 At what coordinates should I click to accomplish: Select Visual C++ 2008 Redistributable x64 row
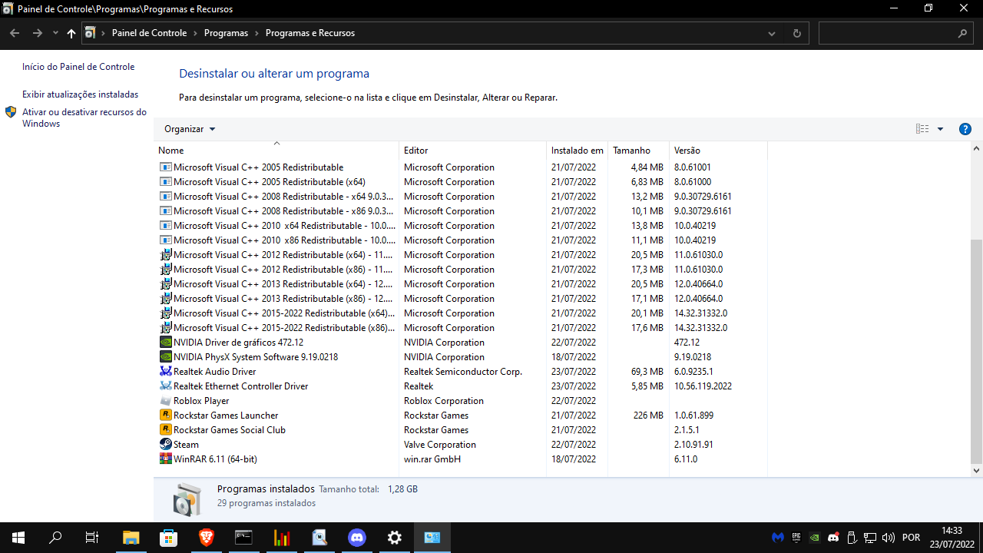click(x=461, y=197)
